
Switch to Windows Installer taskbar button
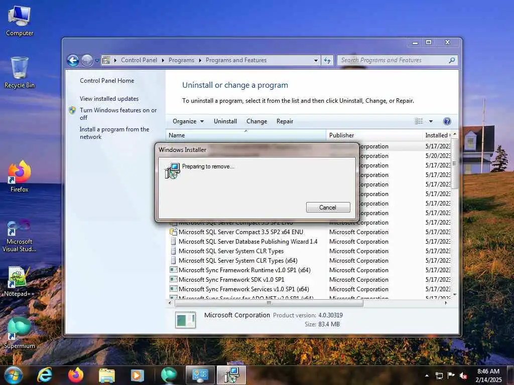click(x=231, y=375)
